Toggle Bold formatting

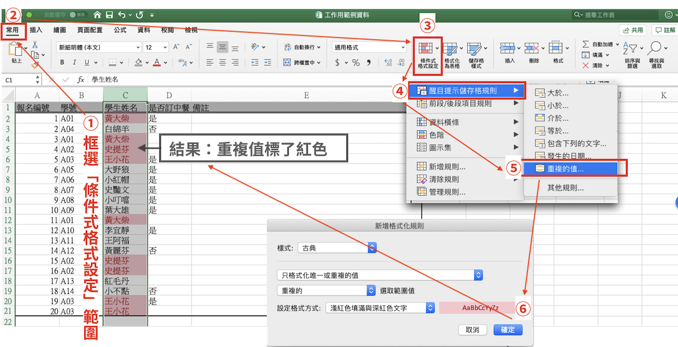tap(62, 63)
